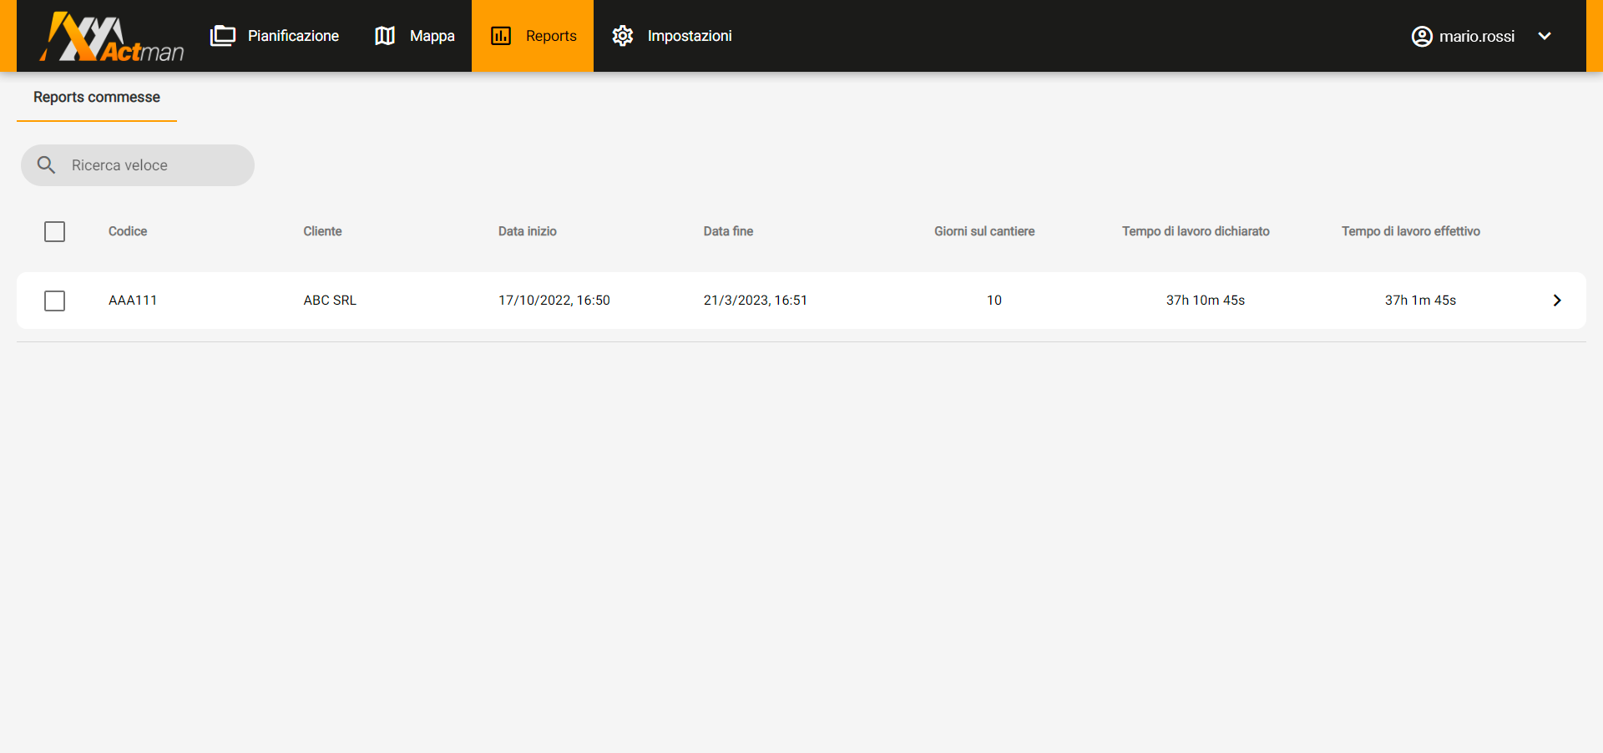Expand the mario.rossi user dropdown arrow
This screenshot has width=1603, height=753.
pos(1545,36)
